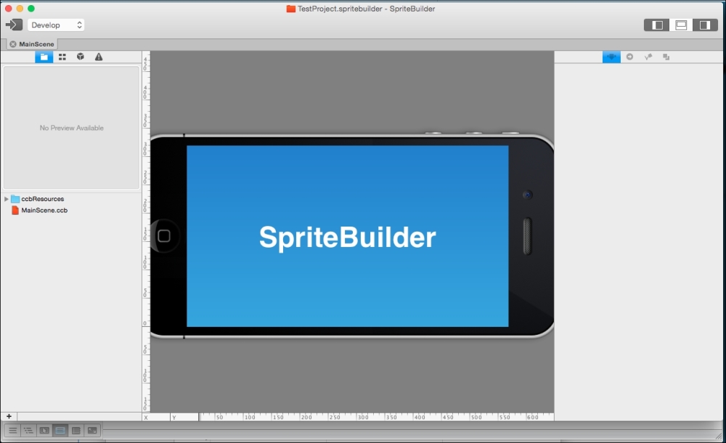The height and width of the screenshot is (443, 726).
Task: Open the Item Templates inspector dropdown icon
Action: 666,57
